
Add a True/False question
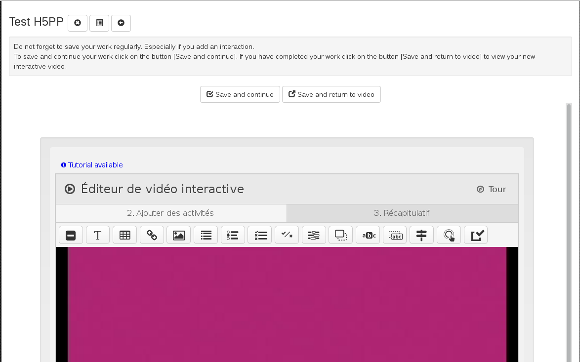(287, 235)
